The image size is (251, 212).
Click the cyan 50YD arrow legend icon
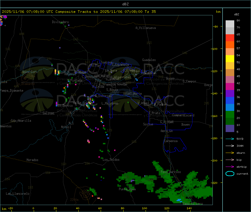pyautogui.click(x=230, y=139)
